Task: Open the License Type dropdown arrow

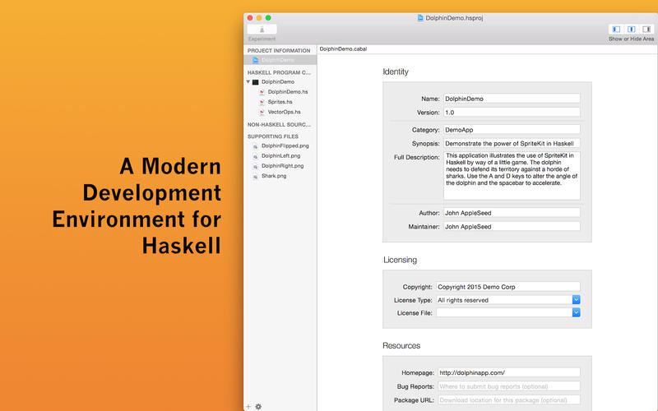Action: pyautogui.click(x=577, y=300)
